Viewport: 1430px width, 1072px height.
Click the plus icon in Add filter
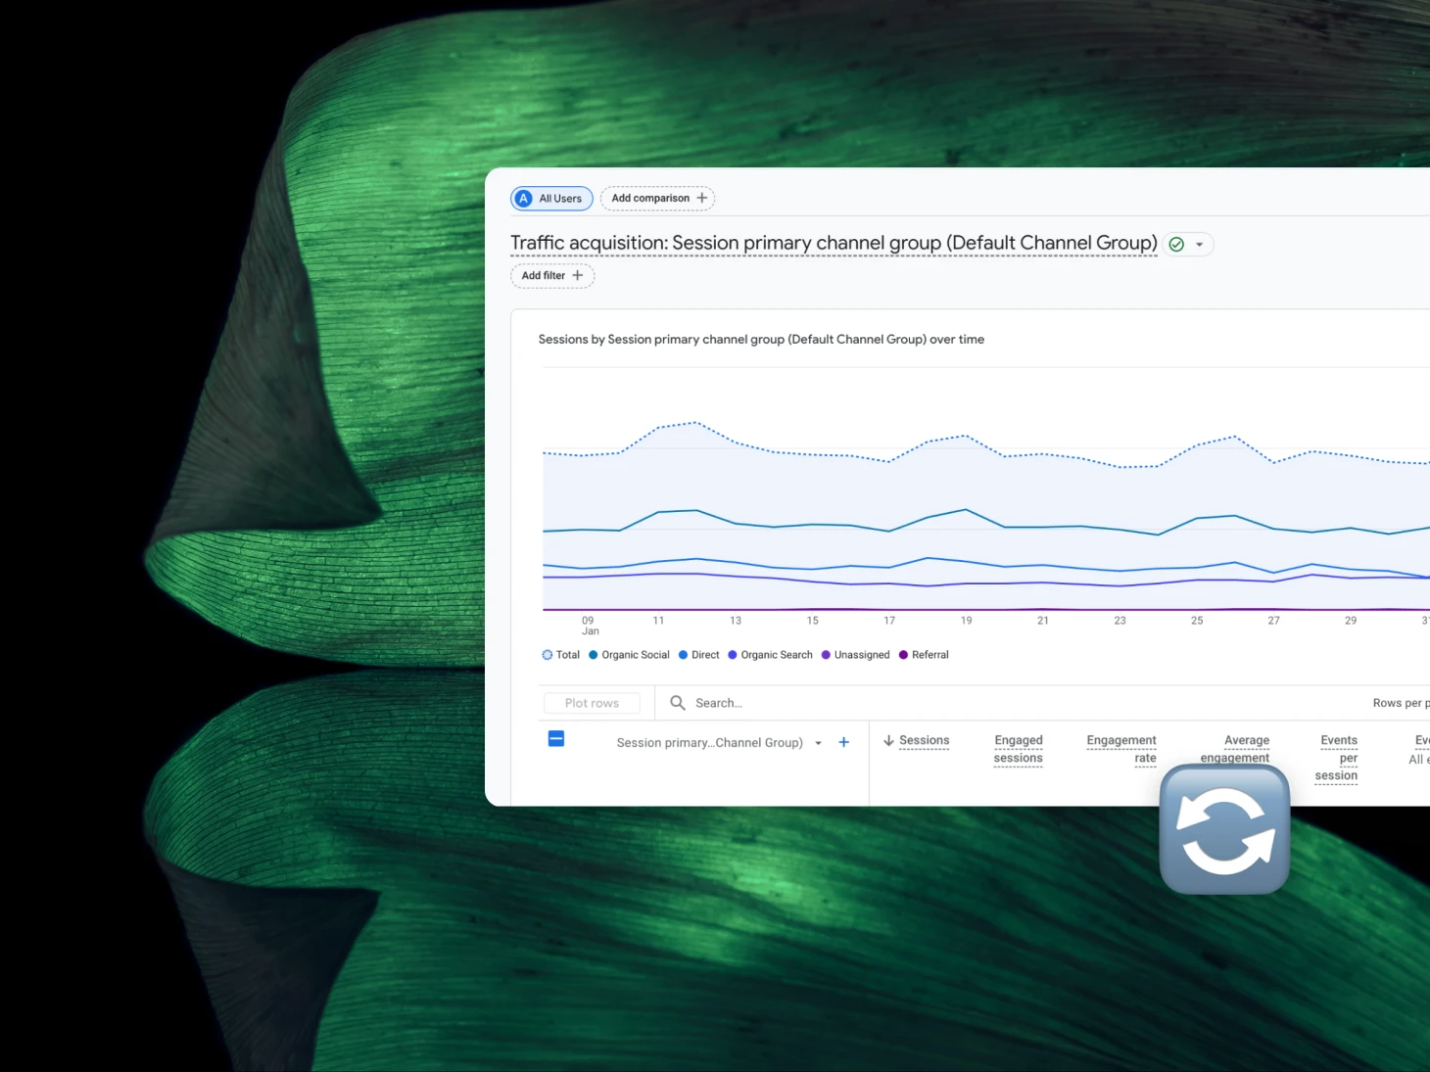[x=578, y=276]
